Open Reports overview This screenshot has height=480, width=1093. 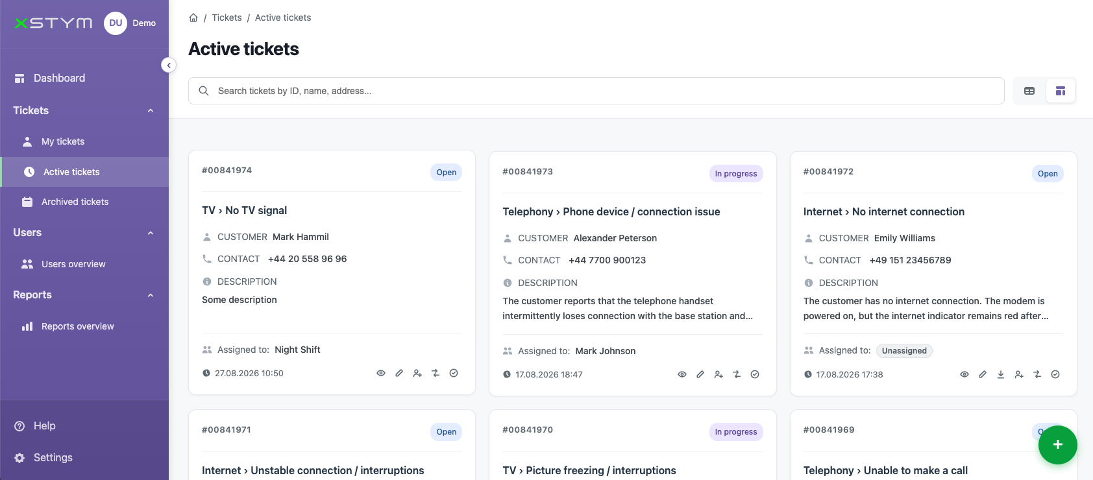click(84, 326)
